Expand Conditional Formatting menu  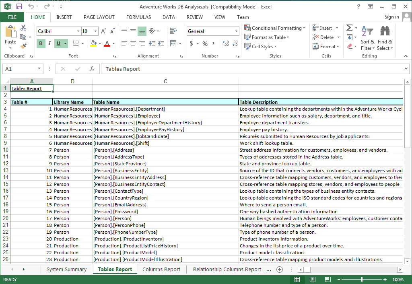click(274, 28)
